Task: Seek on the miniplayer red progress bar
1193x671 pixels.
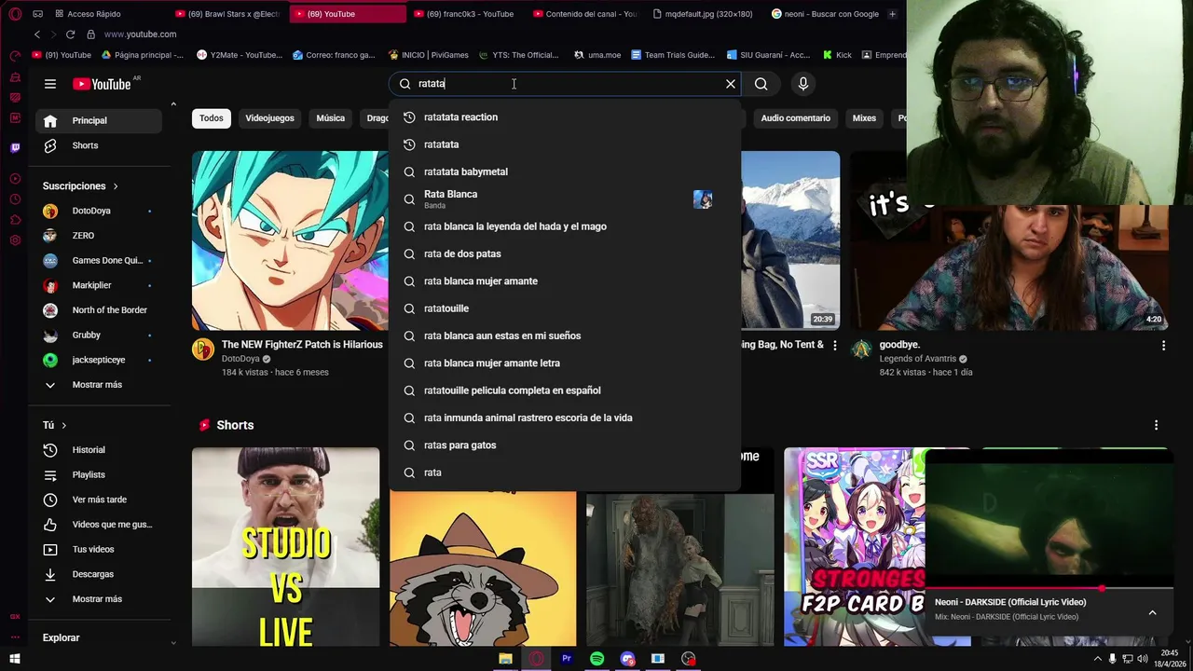Action: click(1049, 588)
